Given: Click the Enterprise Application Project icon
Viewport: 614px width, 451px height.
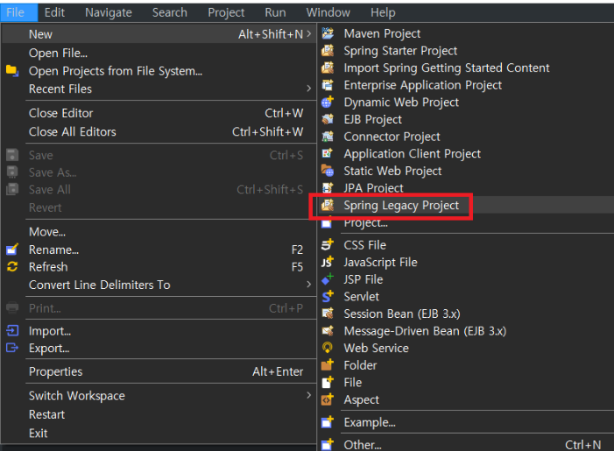Looking at the screenshot, I should pos(328,85).
